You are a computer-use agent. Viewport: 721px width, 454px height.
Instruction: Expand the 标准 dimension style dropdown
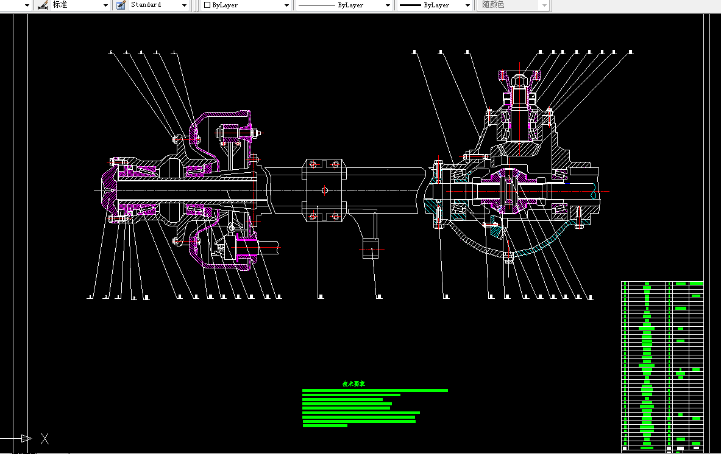[105, 5]
